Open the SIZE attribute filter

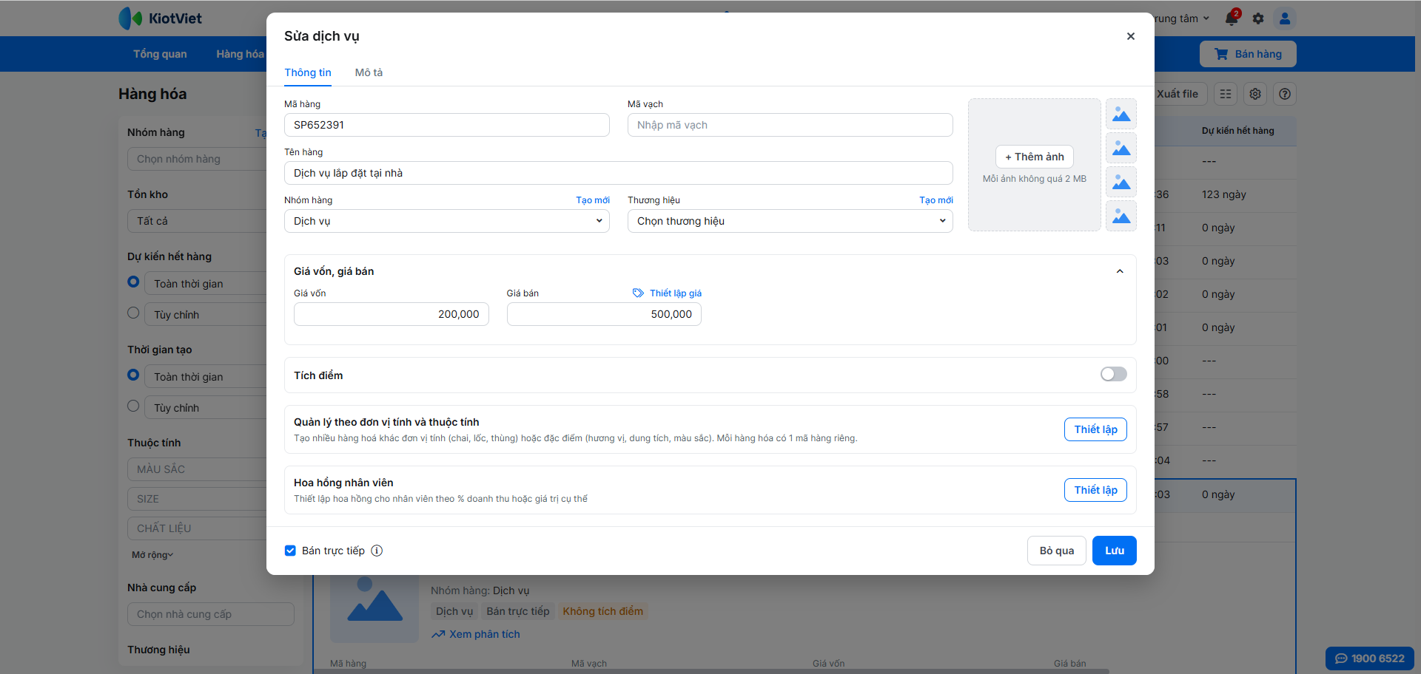tap(197, 499)
